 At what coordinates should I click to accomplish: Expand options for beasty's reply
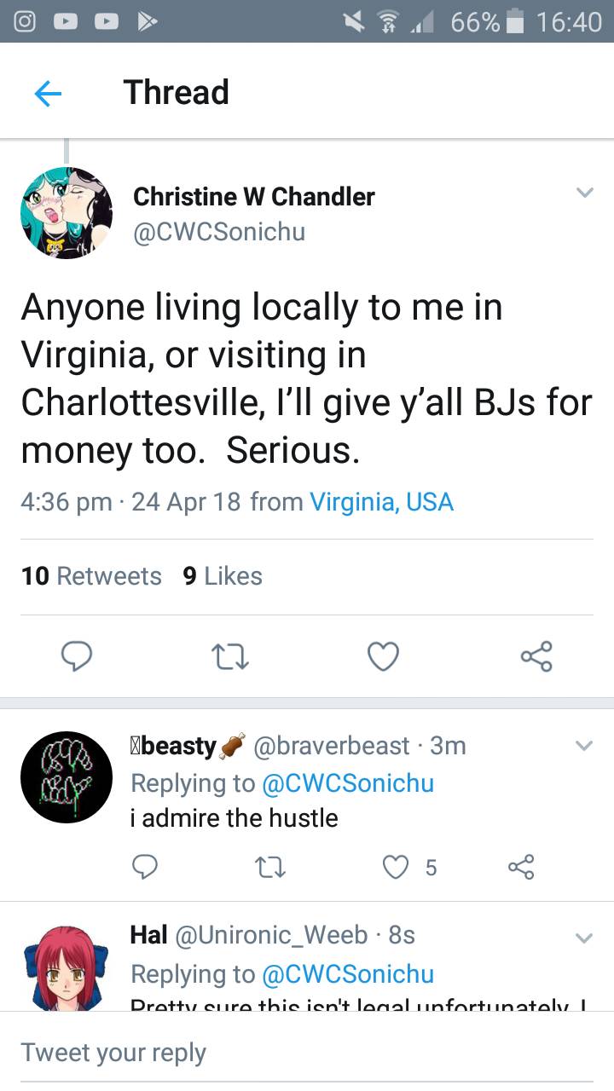[x=585, y=745]
